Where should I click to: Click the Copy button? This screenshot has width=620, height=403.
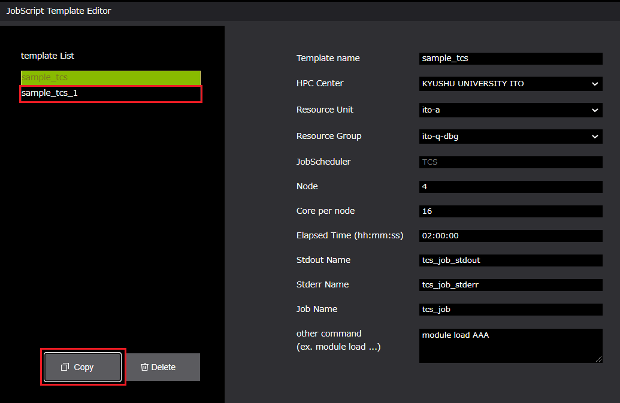point(83,367)
